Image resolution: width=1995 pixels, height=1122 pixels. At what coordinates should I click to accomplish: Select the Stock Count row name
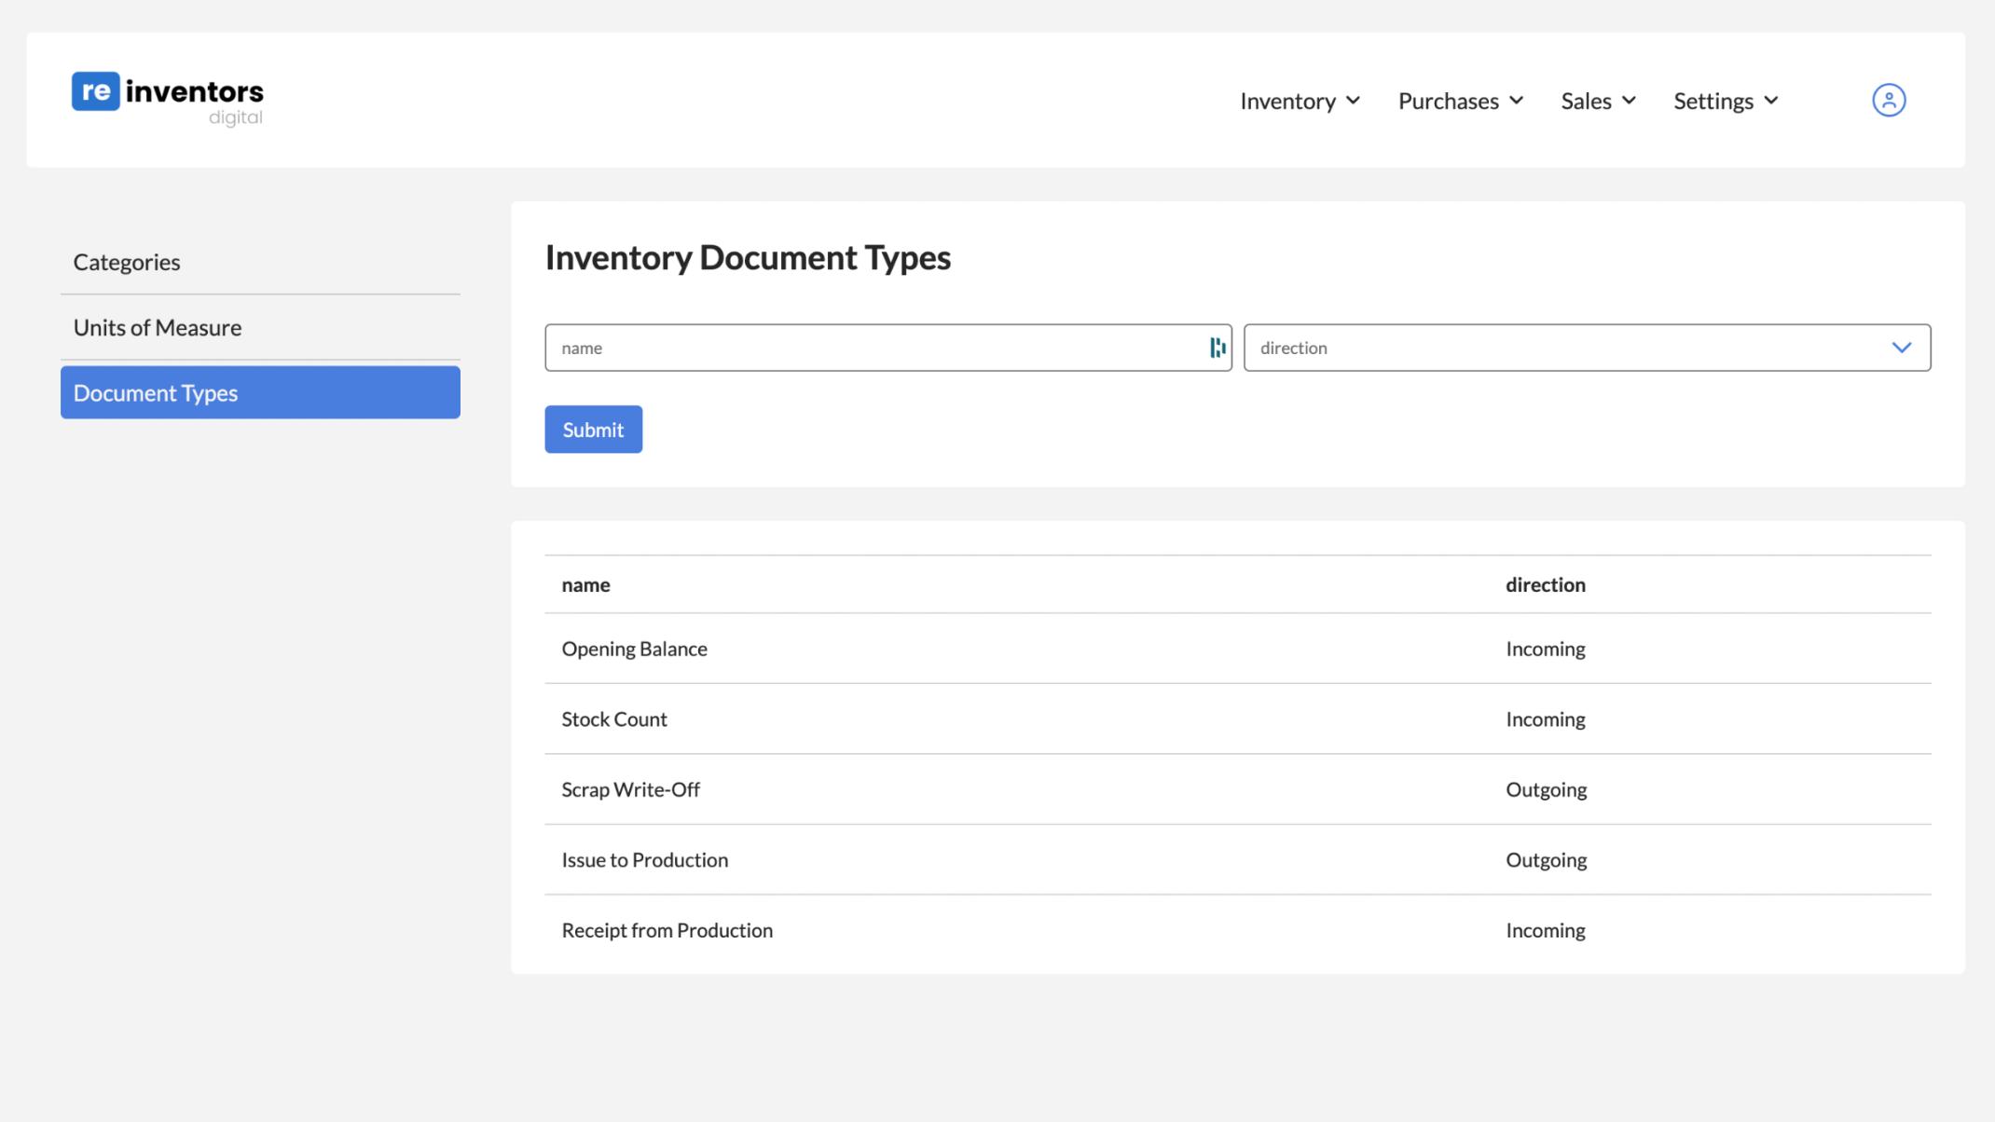613,718
